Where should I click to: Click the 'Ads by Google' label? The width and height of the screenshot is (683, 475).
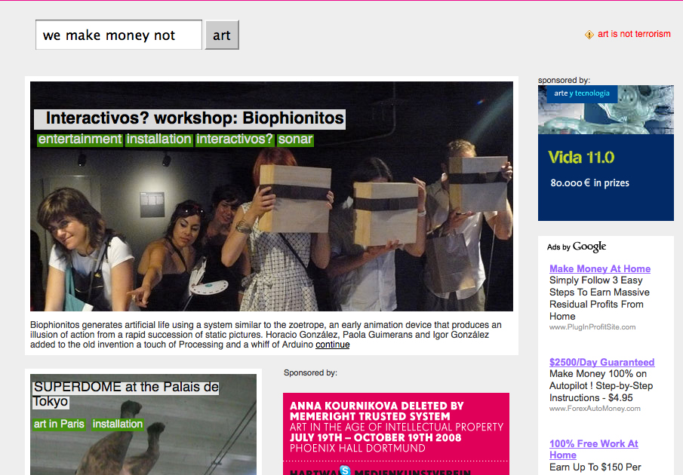tap(577, 247)
